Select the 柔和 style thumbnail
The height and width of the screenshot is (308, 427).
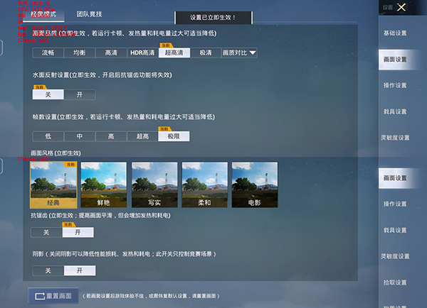205,185
